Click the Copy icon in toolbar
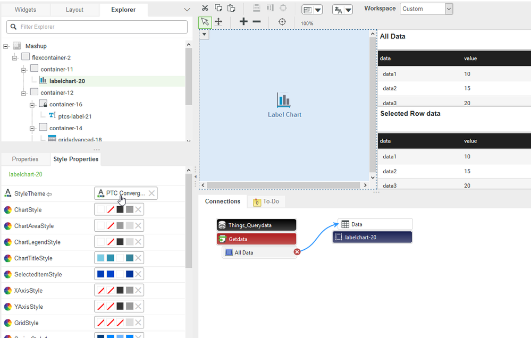 coord(218,8)
